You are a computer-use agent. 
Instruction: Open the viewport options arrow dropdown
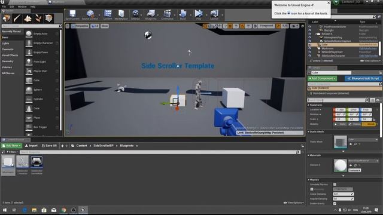[68, 26]
